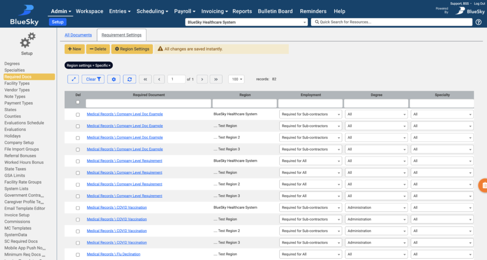The image size is (487, 260).
Task: Click the next page arrow
Action: click(x=202, y=80)
